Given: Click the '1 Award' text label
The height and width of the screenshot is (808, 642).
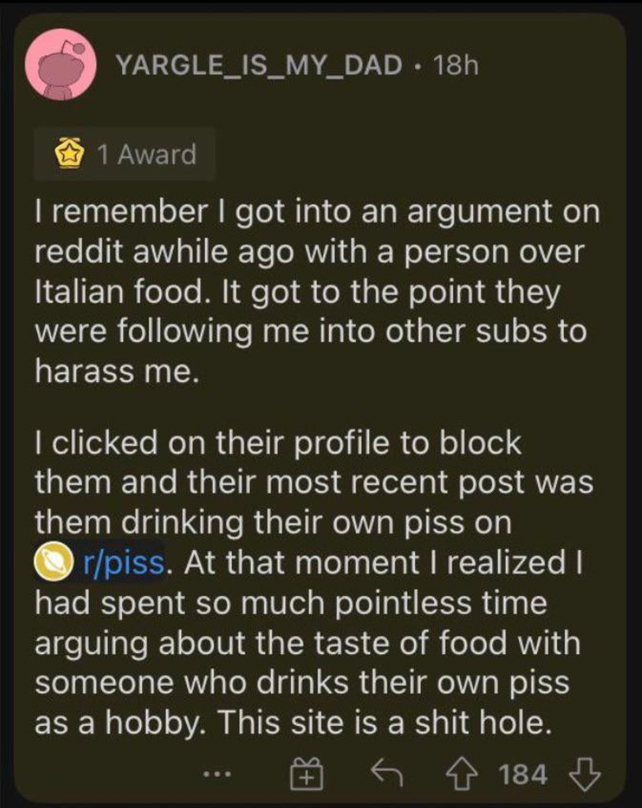Looking at the screenshot, I should pyautogui.click(x=147, y=154).
